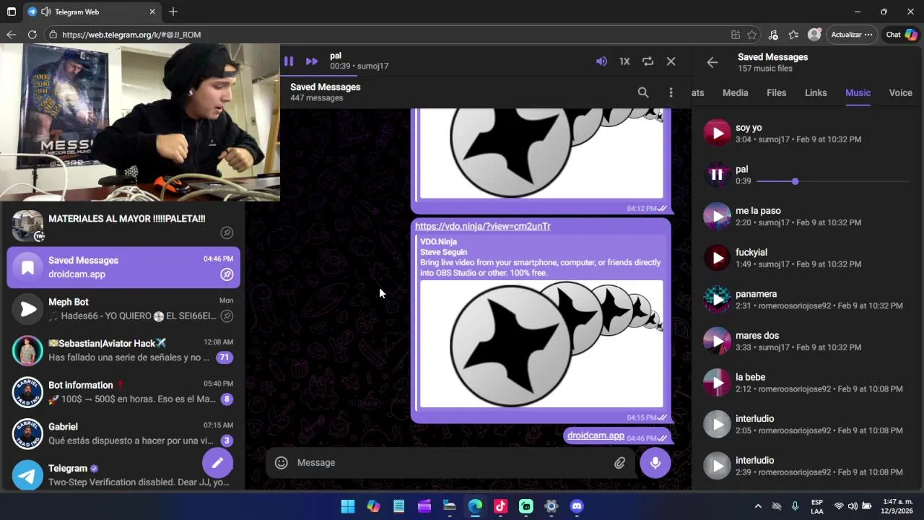Open TikTok from taskbar
The height and width of the screenshot is (520, 924).
point(500,506)
